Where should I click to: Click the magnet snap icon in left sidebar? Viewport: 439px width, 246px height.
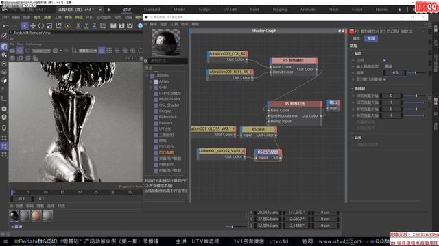pos(4,128)
